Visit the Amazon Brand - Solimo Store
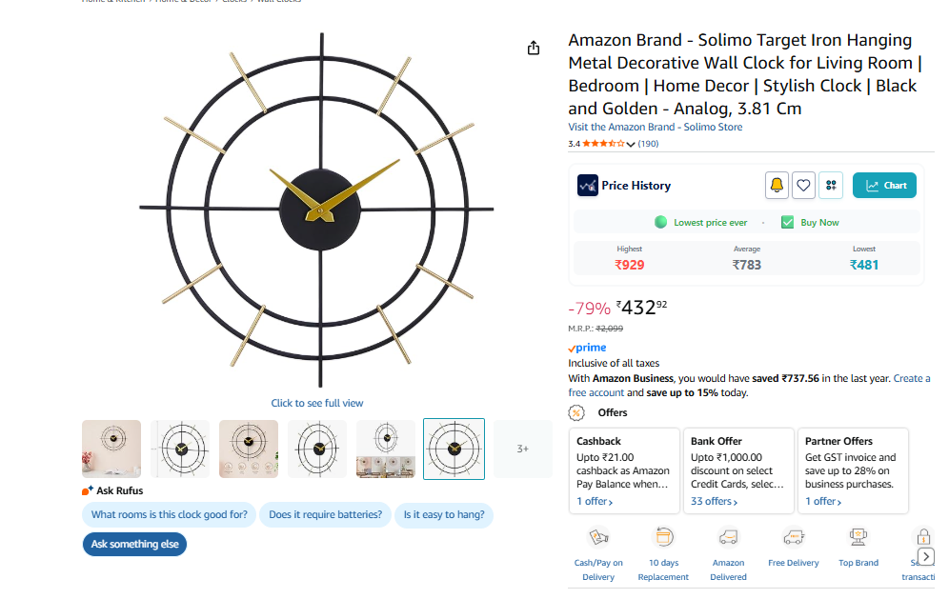 coord(656,128)
